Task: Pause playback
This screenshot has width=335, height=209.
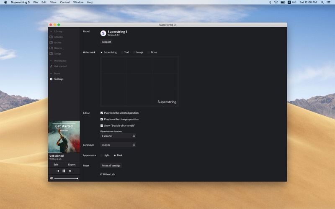Action: tap(64, 171)
